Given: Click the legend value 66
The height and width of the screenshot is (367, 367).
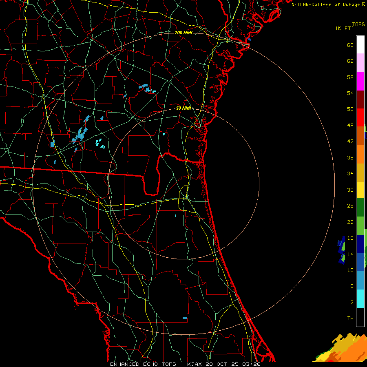Looking at the screenshot, I should click(350, 45).
